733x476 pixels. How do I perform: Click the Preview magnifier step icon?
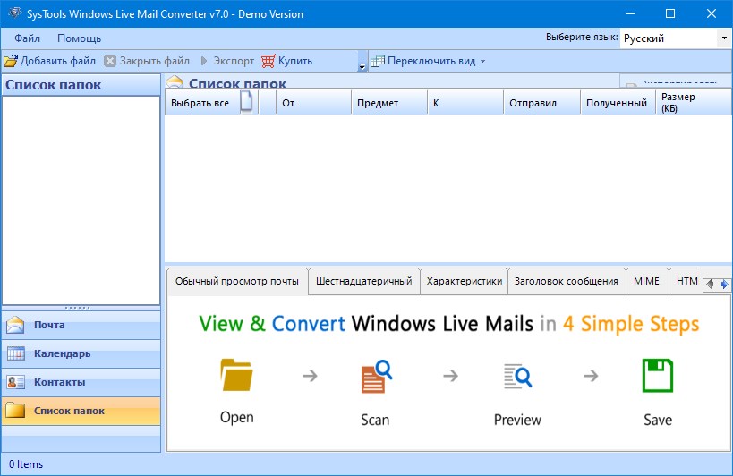pyautogui.click(x=517, y=376)
